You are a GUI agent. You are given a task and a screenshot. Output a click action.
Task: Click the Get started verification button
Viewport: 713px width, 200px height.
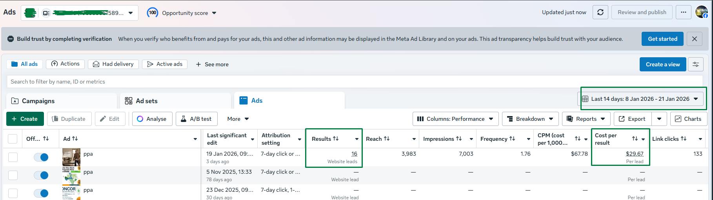662,39
